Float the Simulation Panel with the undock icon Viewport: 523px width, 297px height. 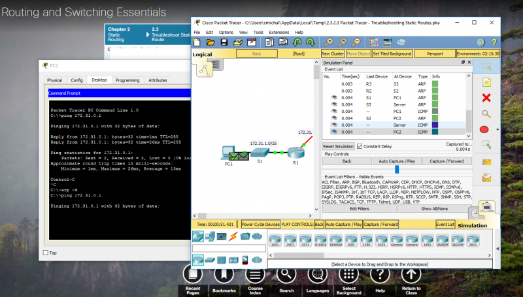[x=463, y=62]
